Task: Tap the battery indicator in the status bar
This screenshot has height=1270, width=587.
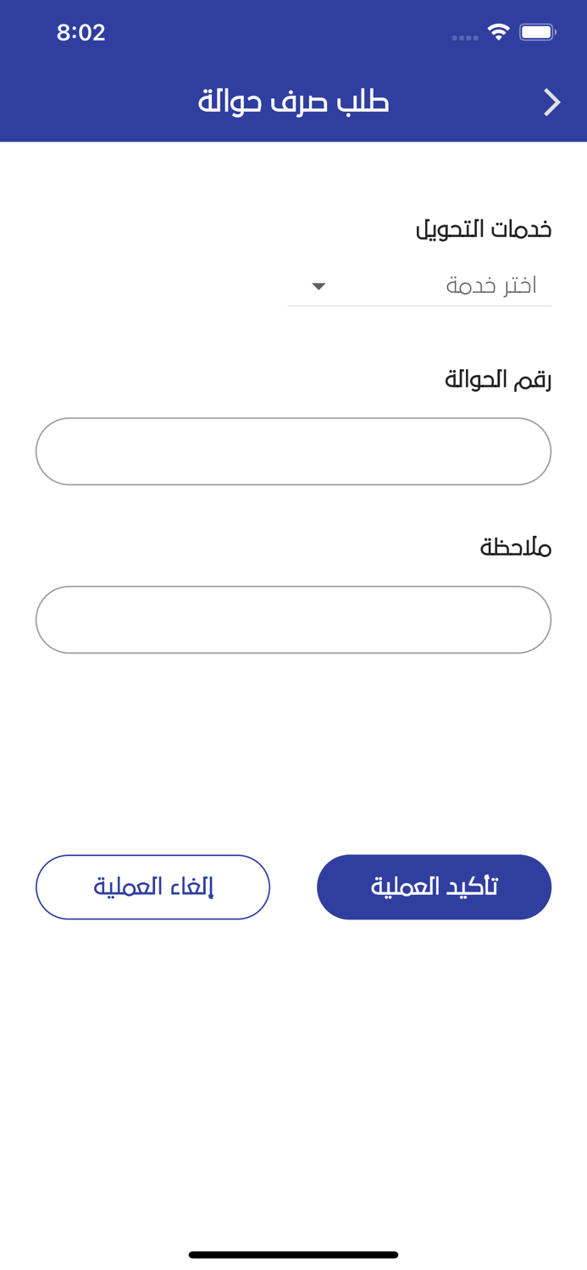Action: coord(537,31)
